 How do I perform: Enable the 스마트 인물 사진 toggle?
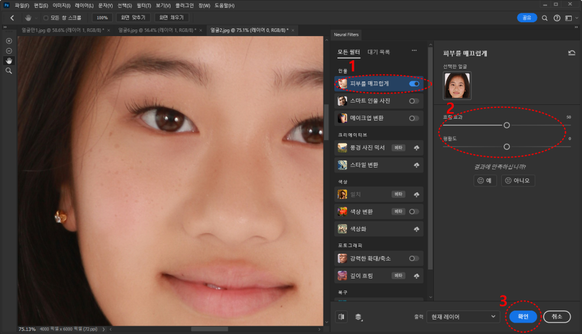pos(414,101)
